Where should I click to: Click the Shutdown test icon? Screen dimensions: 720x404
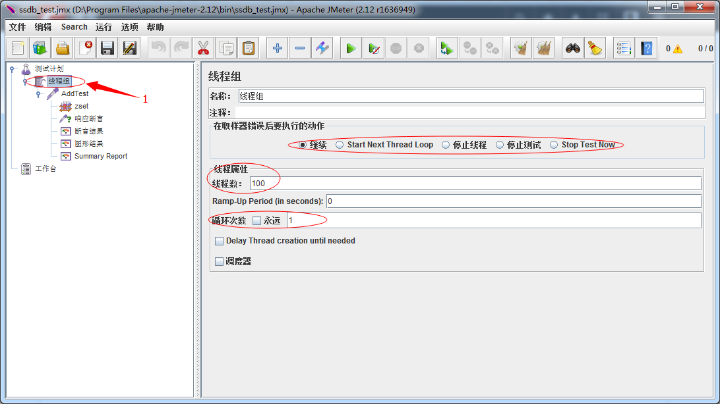418,48
